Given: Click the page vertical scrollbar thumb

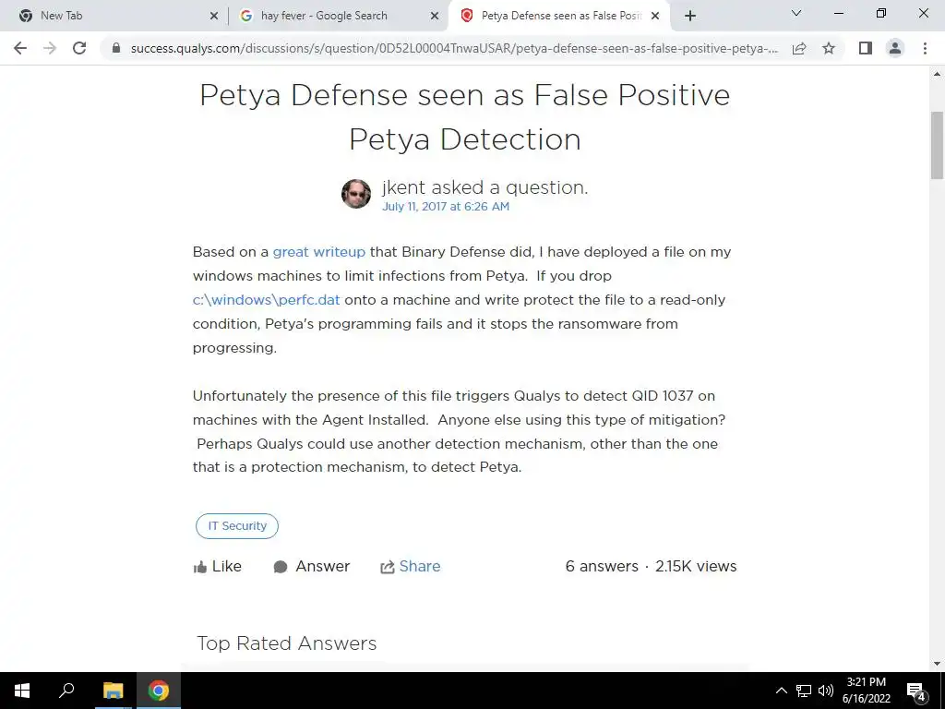Looking at the screenshot, I should pyautogui.click(x=937, y=145).
